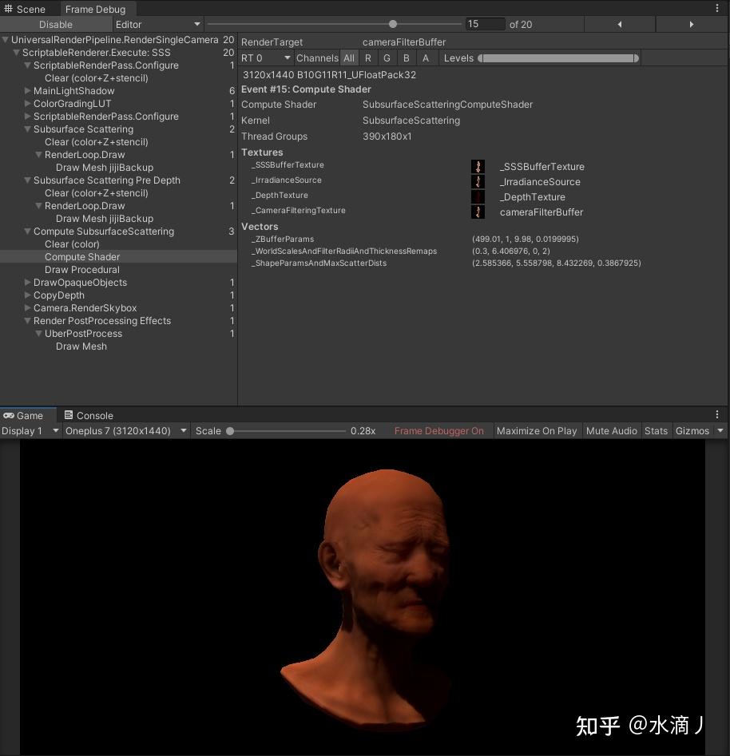Click the Frame Debugger On label

(438, 431)
